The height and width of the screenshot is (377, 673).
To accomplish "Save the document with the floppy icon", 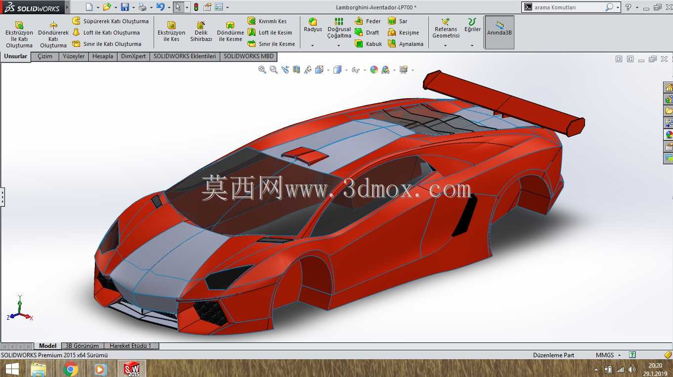I will point(125,7).
